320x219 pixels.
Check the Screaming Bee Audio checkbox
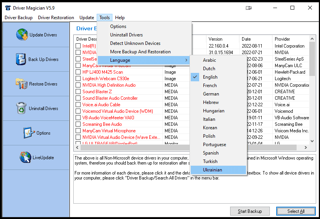(x=78, y=124)
